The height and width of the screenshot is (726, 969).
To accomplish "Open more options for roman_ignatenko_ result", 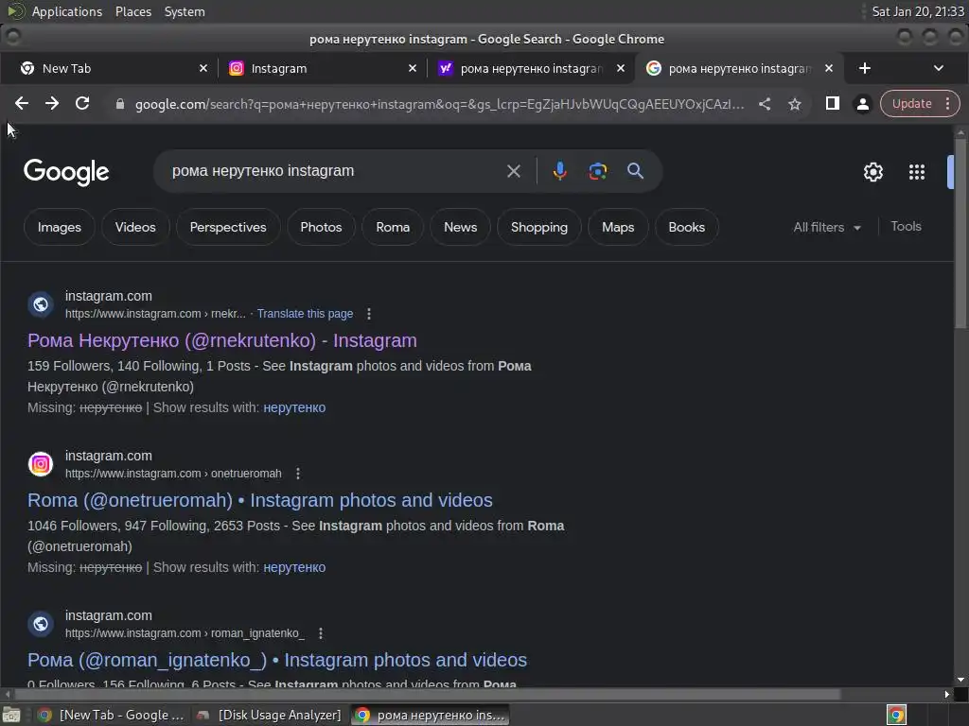I will pyautogui.click(x=320, y=633).
